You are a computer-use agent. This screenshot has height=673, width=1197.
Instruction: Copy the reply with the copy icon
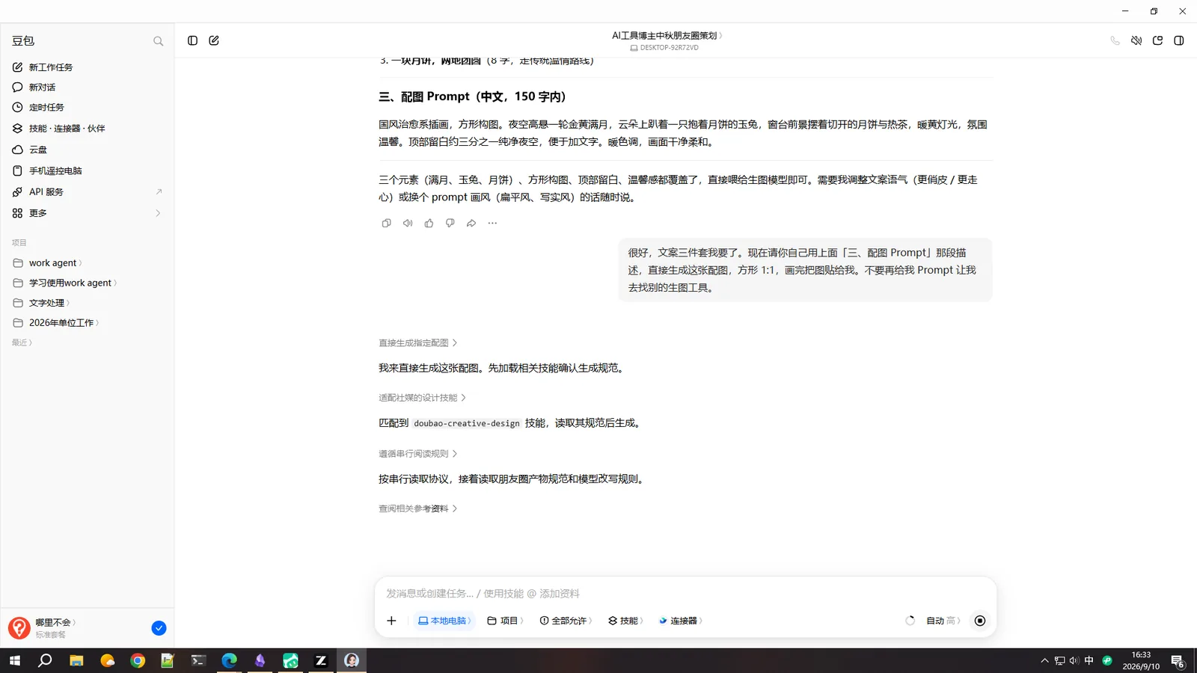coord(386,223)
